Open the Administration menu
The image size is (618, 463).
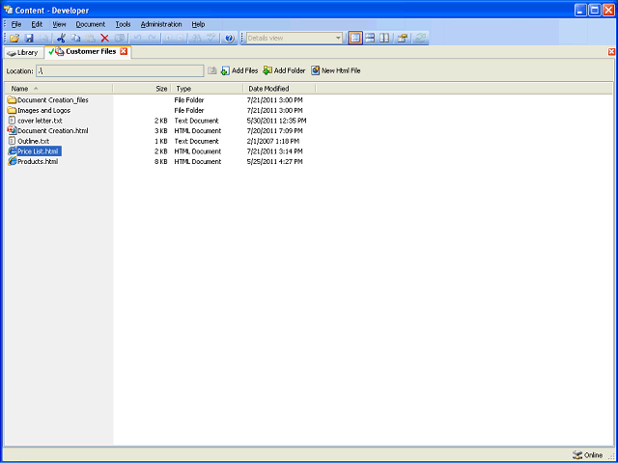pos(161,24)
